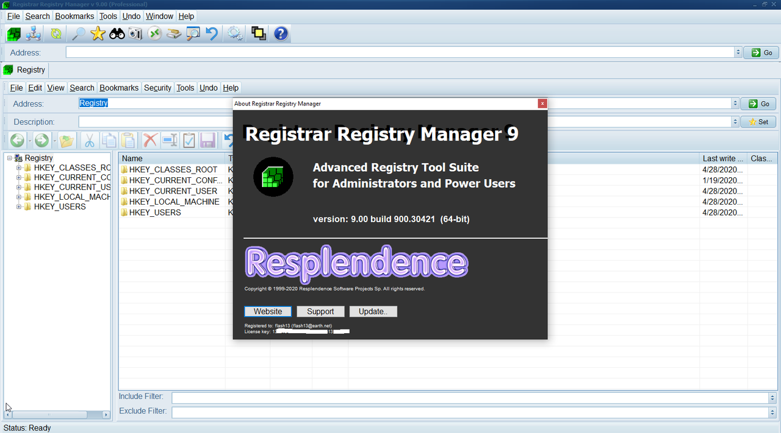Screen dimensions: 781x433
Task: Select HKEY_USERS row in the list
Action: (448, 213)
